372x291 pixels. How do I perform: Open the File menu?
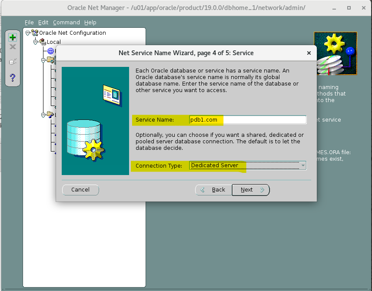point(29,22)
